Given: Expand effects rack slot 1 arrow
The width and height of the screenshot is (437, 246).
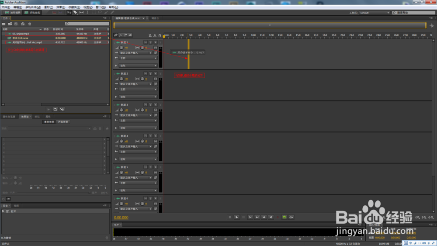Looking at the screenshot, I should 104,139.
